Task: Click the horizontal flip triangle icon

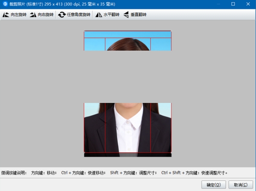Action: click(x=99, y=14)
